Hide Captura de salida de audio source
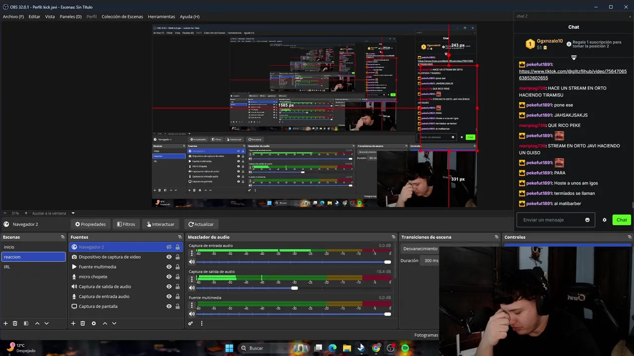 coord(169,287)
